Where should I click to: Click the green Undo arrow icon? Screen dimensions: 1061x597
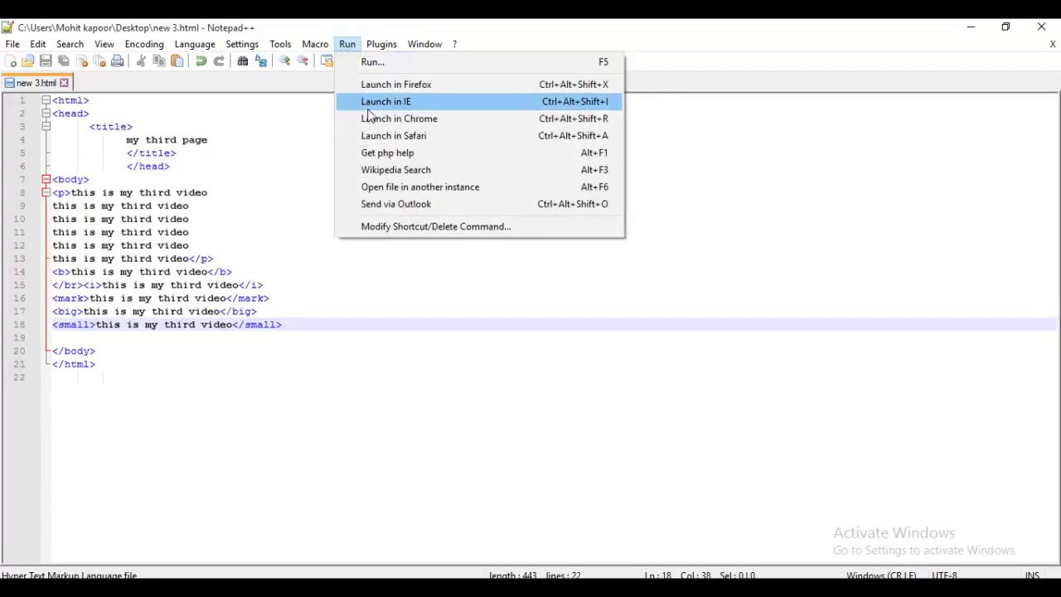tap(201, 61)
